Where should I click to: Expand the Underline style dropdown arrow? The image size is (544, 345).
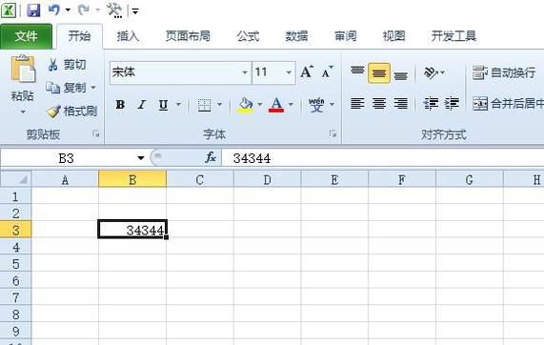click(179, 104)
